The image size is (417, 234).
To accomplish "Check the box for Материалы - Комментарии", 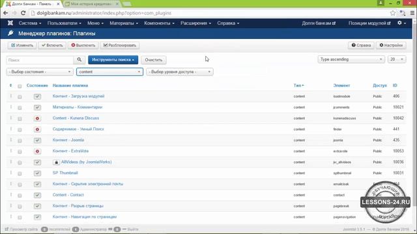I will click(x=20, y=108).
